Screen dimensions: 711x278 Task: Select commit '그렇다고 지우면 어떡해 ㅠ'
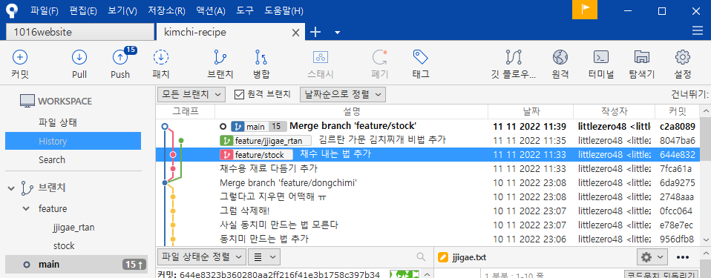427,197
